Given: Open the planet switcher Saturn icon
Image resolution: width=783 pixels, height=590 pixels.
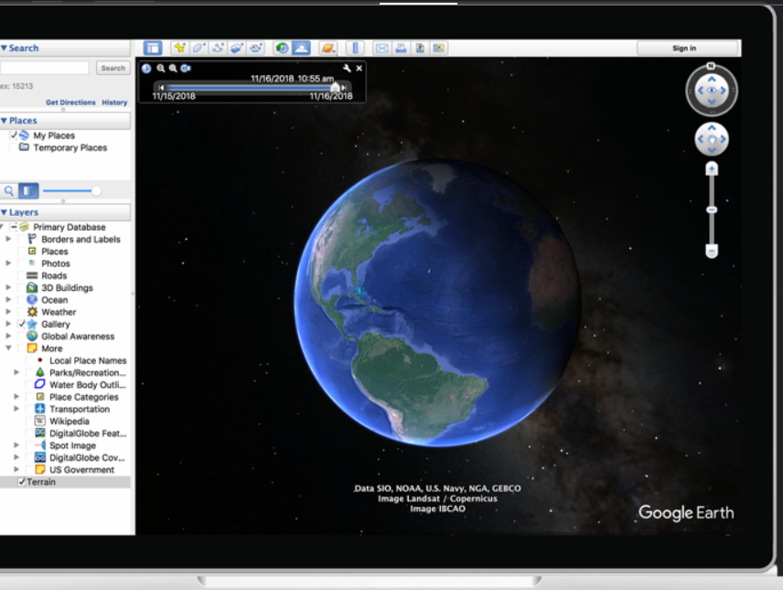Looking at the screenshot, I should click(x=328, y=48).
